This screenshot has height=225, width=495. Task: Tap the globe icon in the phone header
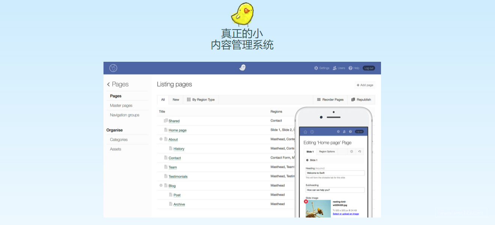312,132
